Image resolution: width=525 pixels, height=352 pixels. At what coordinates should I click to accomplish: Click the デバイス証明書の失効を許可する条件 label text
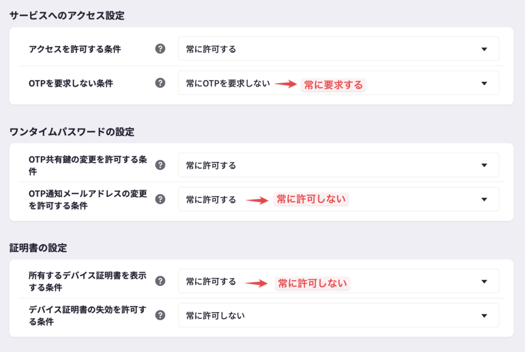(88, 315)
